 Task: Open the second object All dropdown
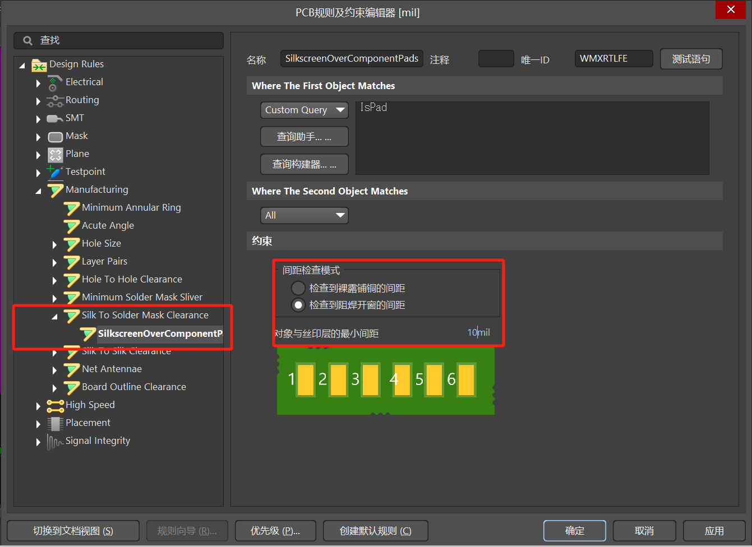304,215
